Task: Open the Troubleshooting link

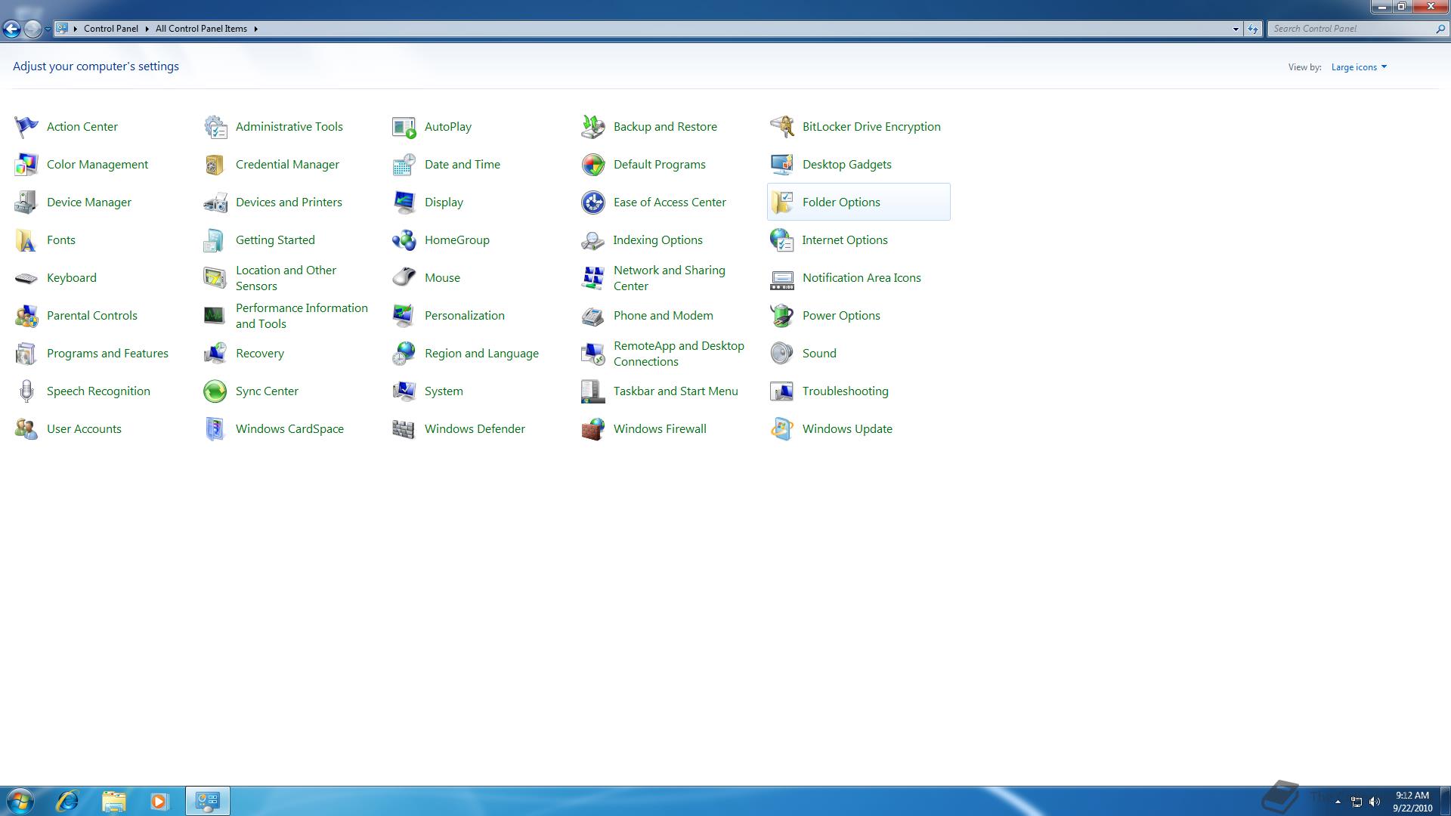Action: pyautogui.click(x=845, y=391)
